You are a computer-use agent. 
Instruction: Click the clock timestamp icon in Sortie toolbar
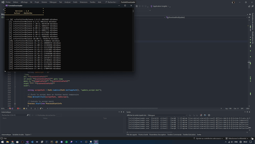point(209,115)
